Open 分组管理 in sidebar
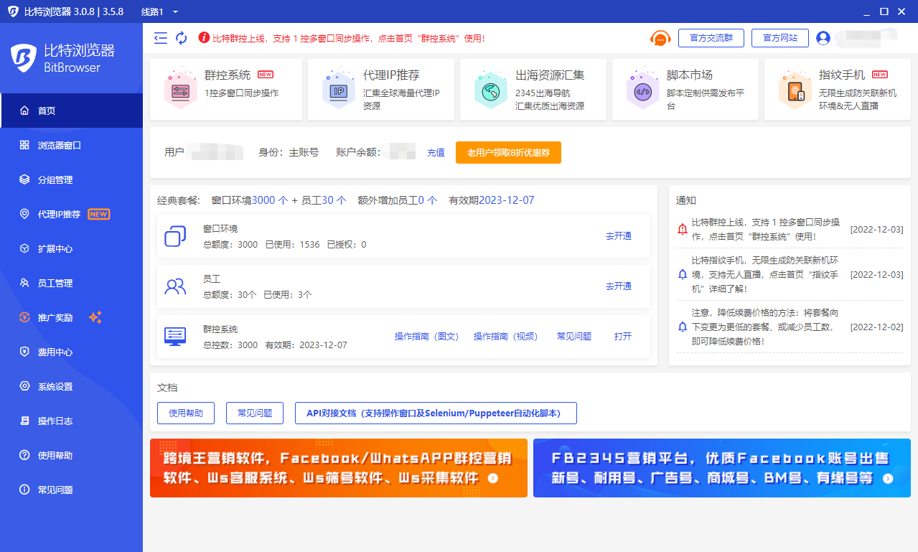Screen dimensions: 918x552 coord(71,179)
